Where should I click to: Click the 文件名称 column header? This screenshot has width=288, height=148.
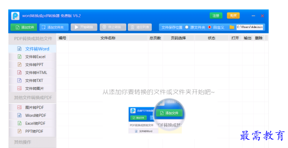click(108, 38)
